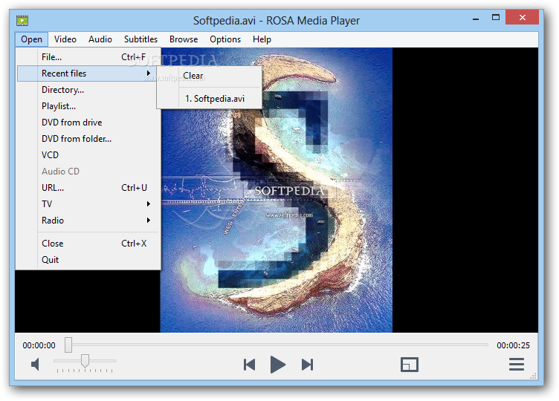Toggle the compact window mode icon

pyautogui.click(x=410, y=365)
